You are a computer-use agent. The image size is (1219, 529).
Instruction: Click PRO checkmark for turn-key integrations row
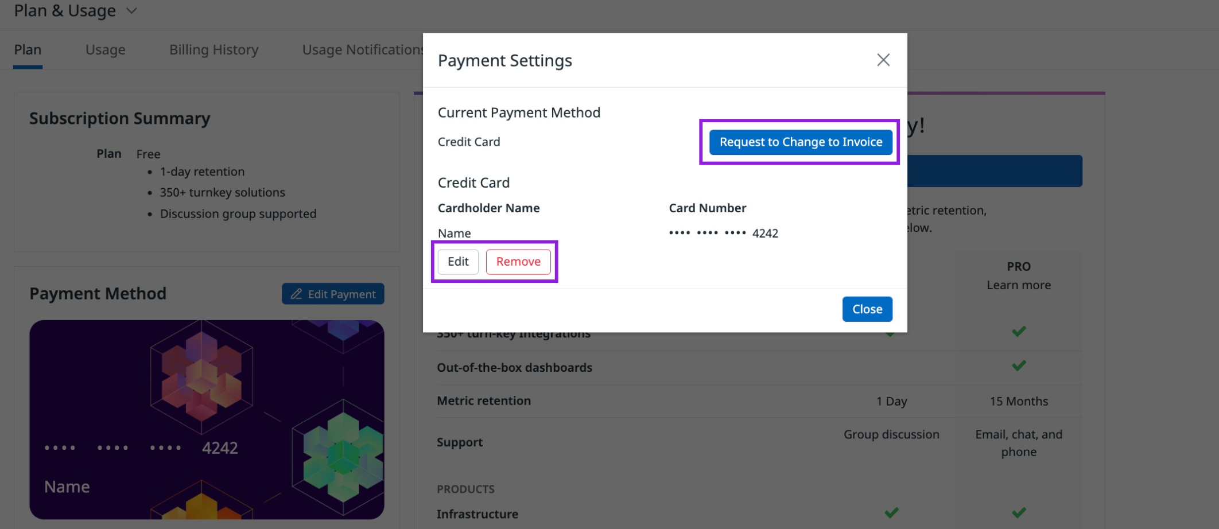point(1019,331)
